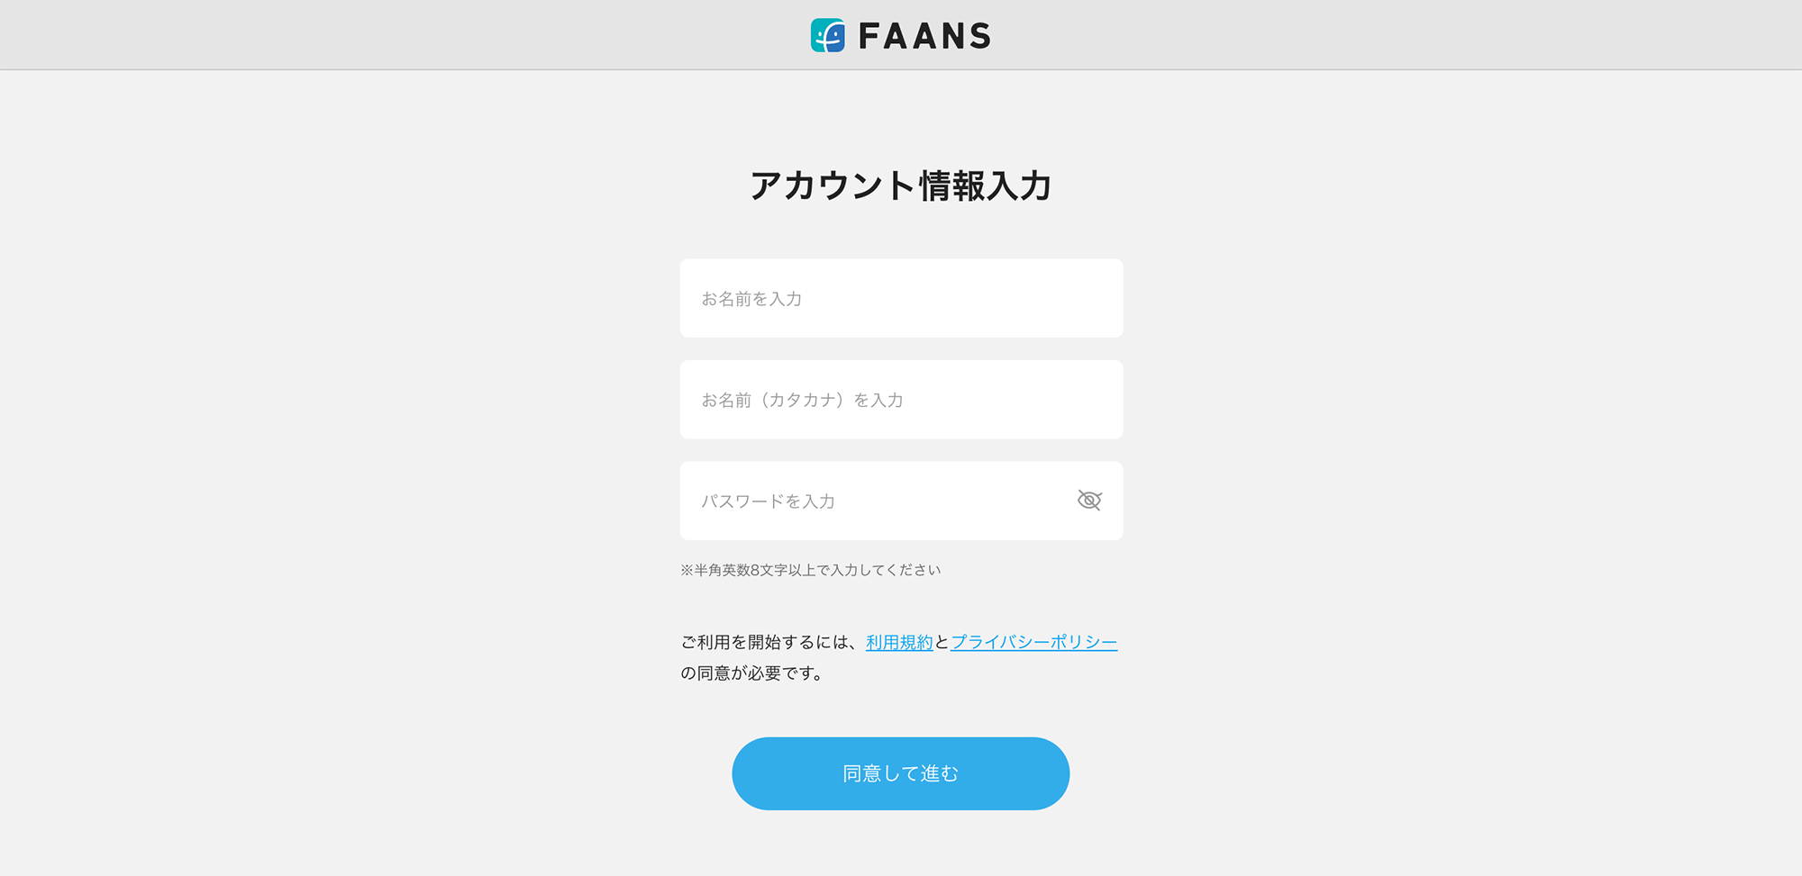Image resolution: width=1802 pixels, height=876 pixels.
Task: Agree and proceed with the blue button
Action: (x=900, y=772)
